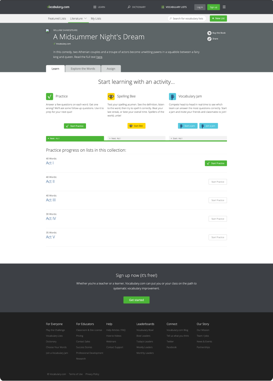The image size is (273, 381).
Task: Open the Act I list
Action: [x=50, y=163]
